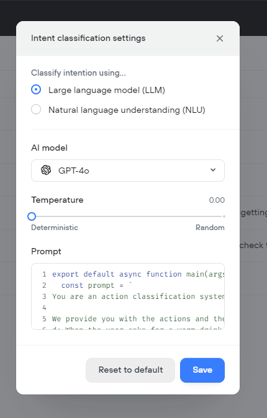Click the 'You are an action classification' line
The image size is (267, 418).
tap(138, 296)
